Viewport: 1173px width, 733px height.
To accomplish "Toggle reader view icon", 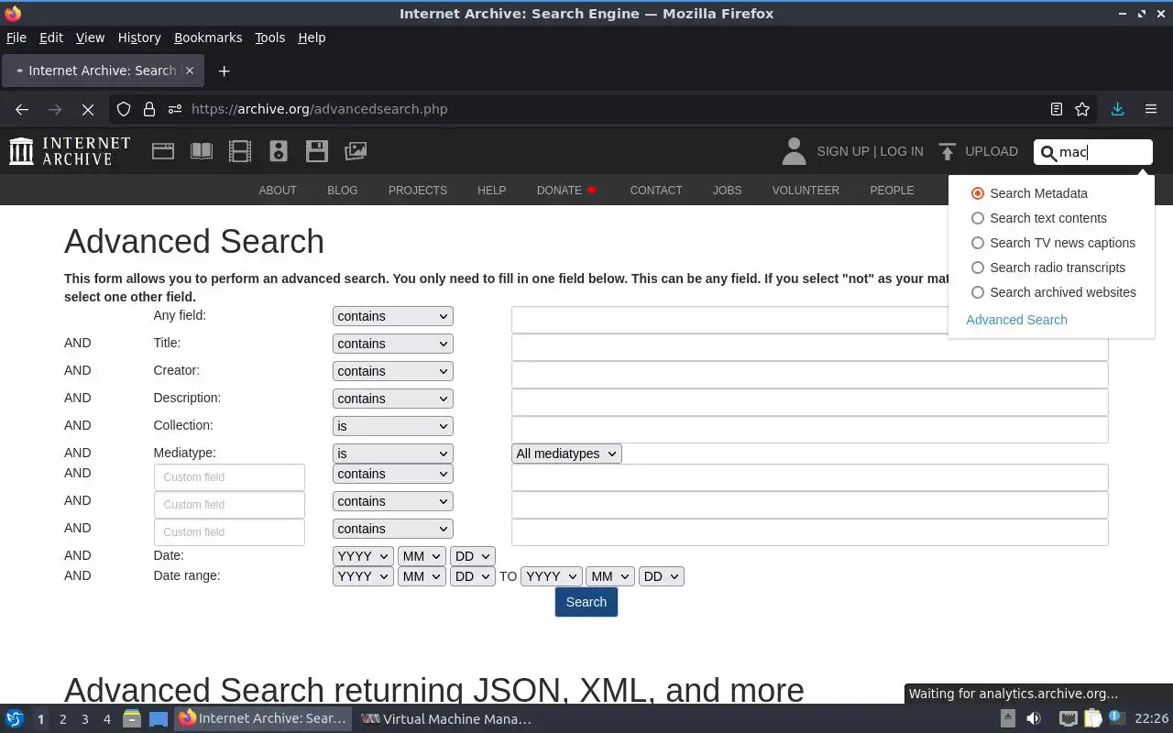I will [x=1057, y=109].
